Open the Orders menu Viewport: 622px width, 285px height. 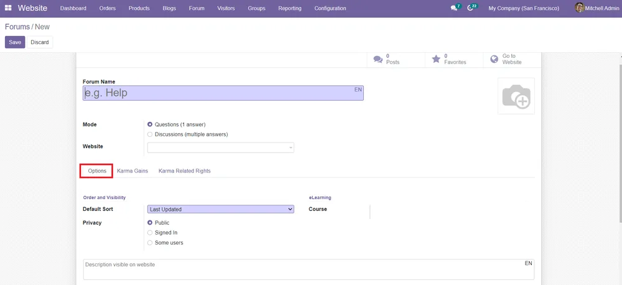108,8
